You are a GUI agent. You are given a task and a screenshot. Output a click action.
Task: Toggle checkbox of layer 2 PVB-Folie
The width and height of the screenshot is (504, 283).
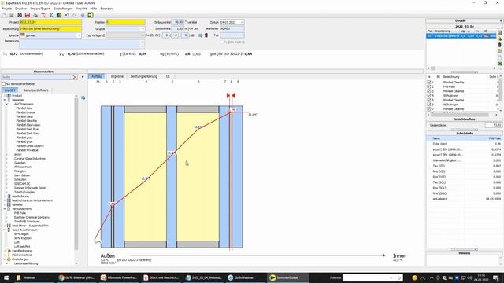point(428,86)
